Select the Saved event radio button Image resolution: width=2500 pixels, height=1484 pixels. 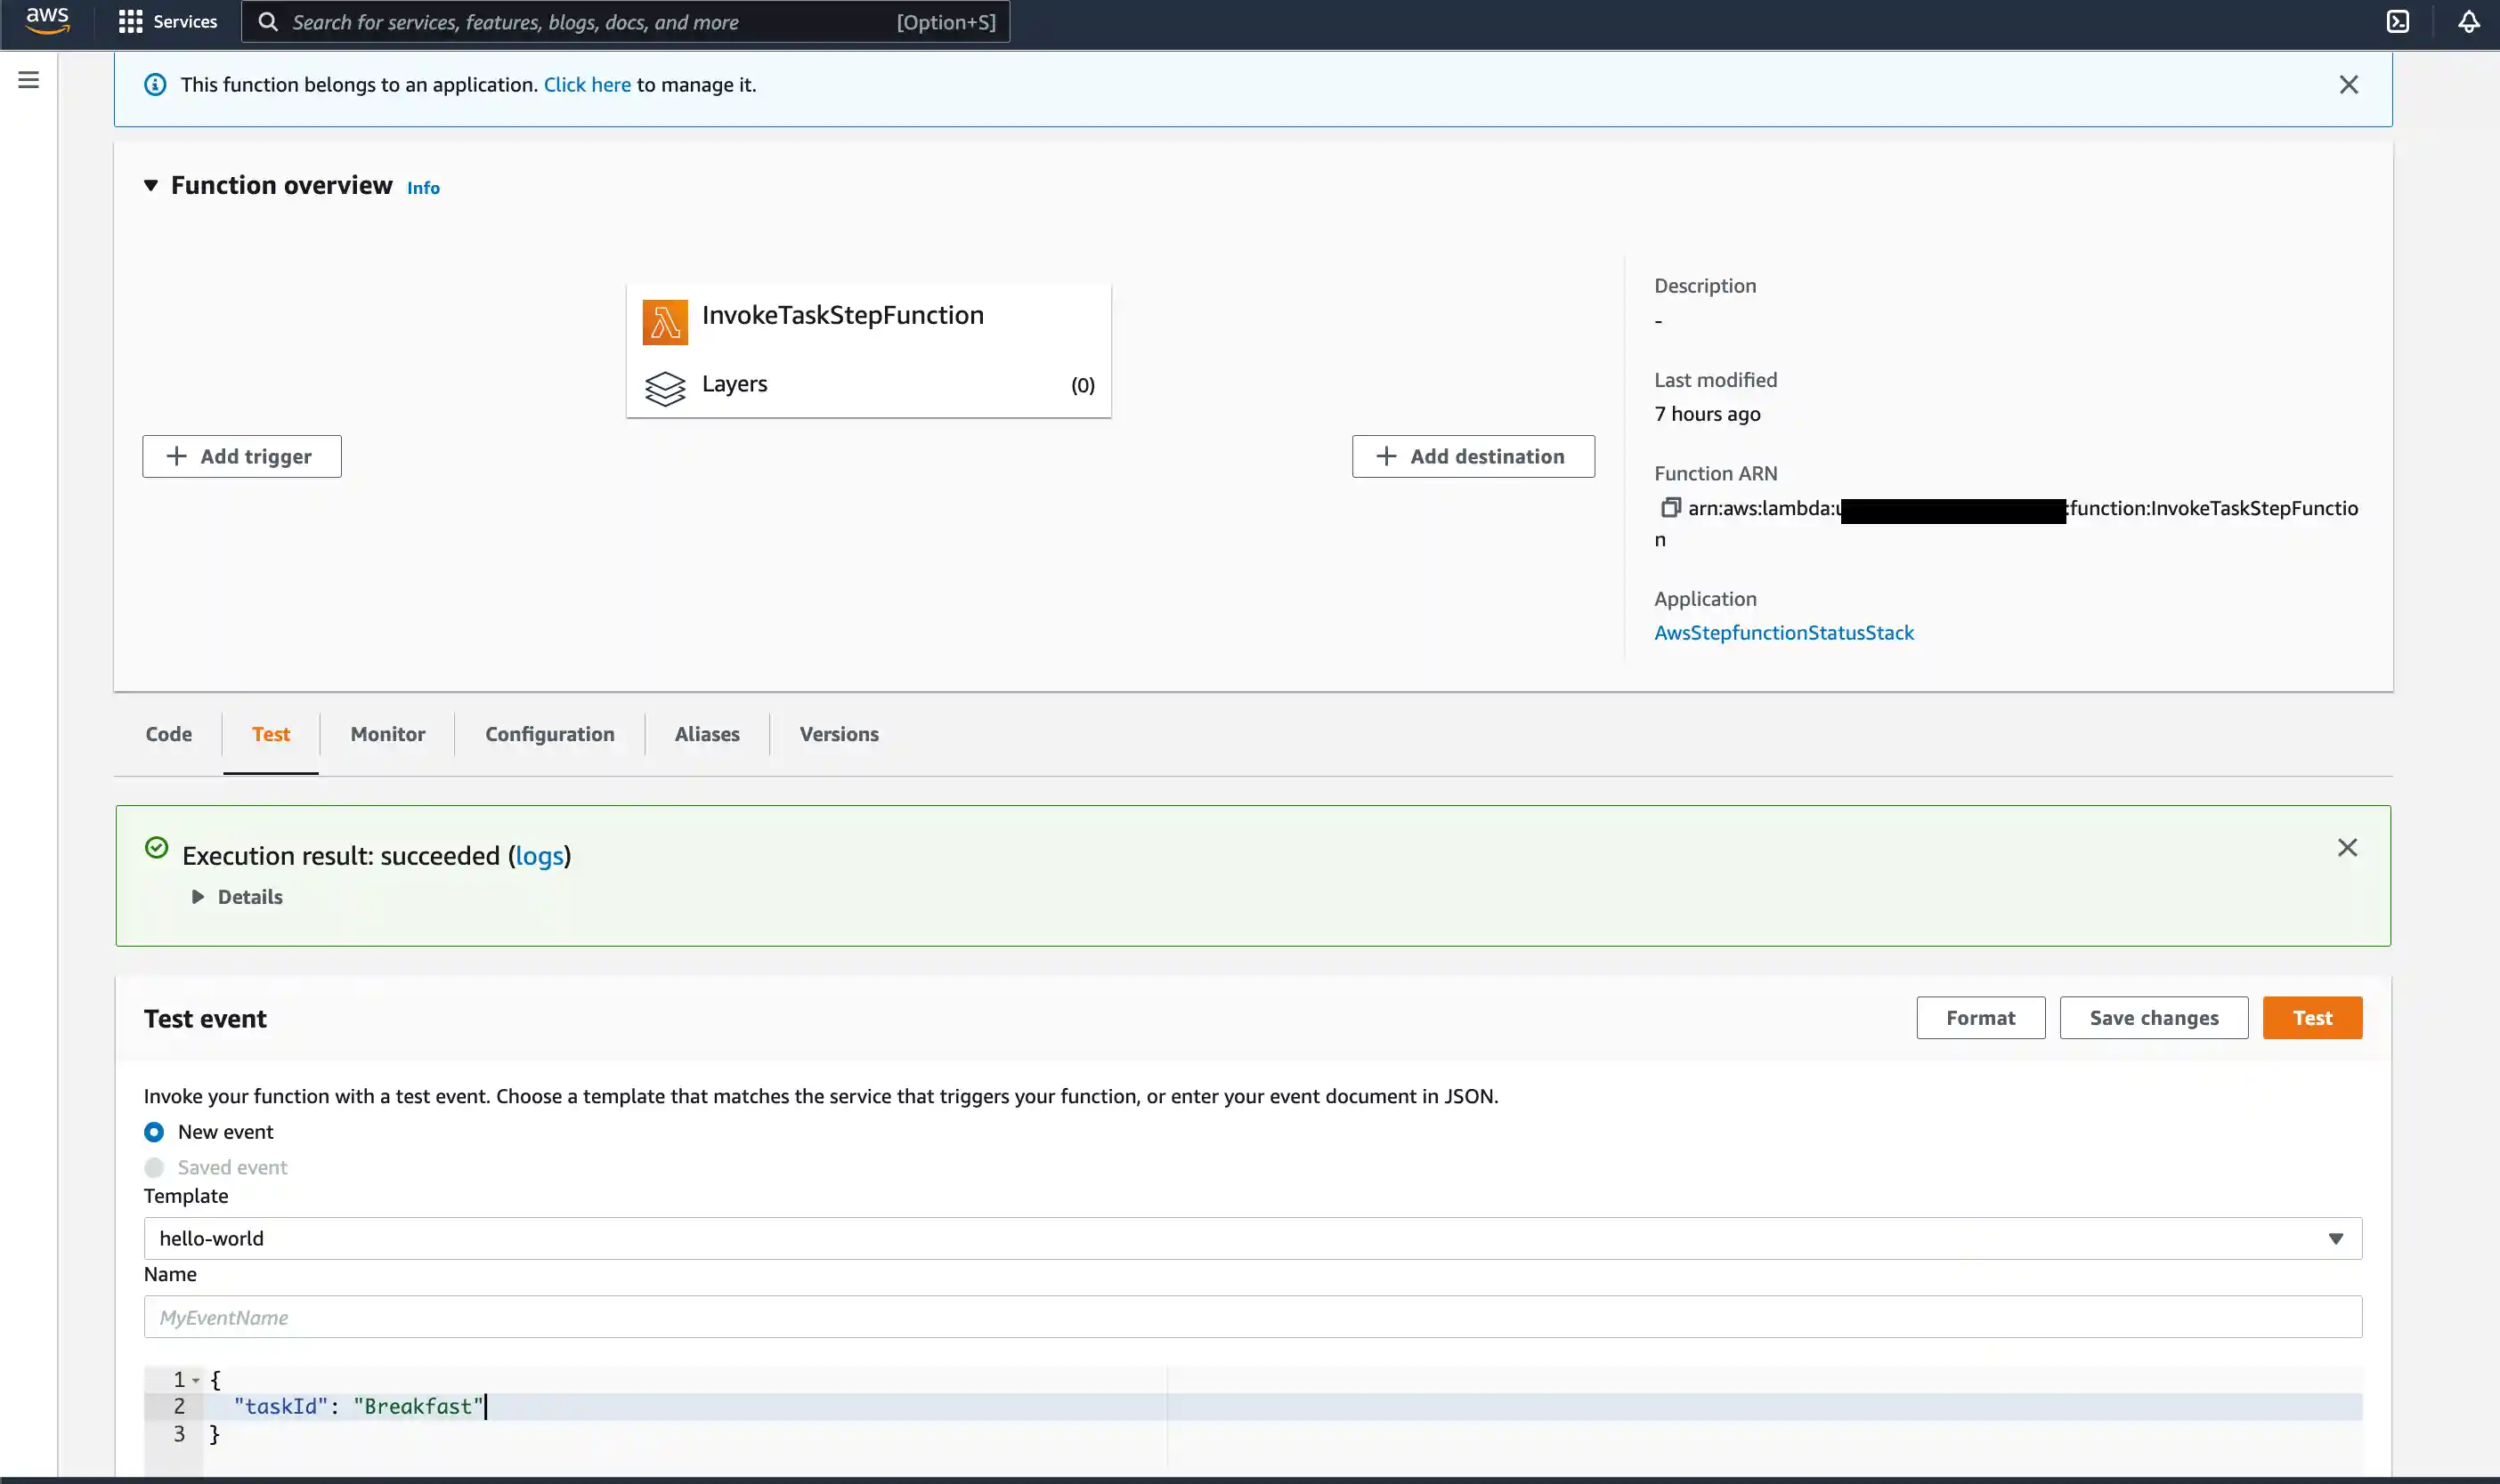click(x=154, y=1167)
